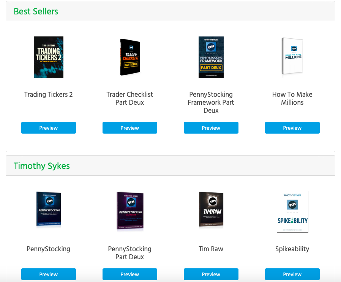The image size is (341, 282).
Task: Click the 'Timothy Sykes' section heading
Action: [42, 166]
